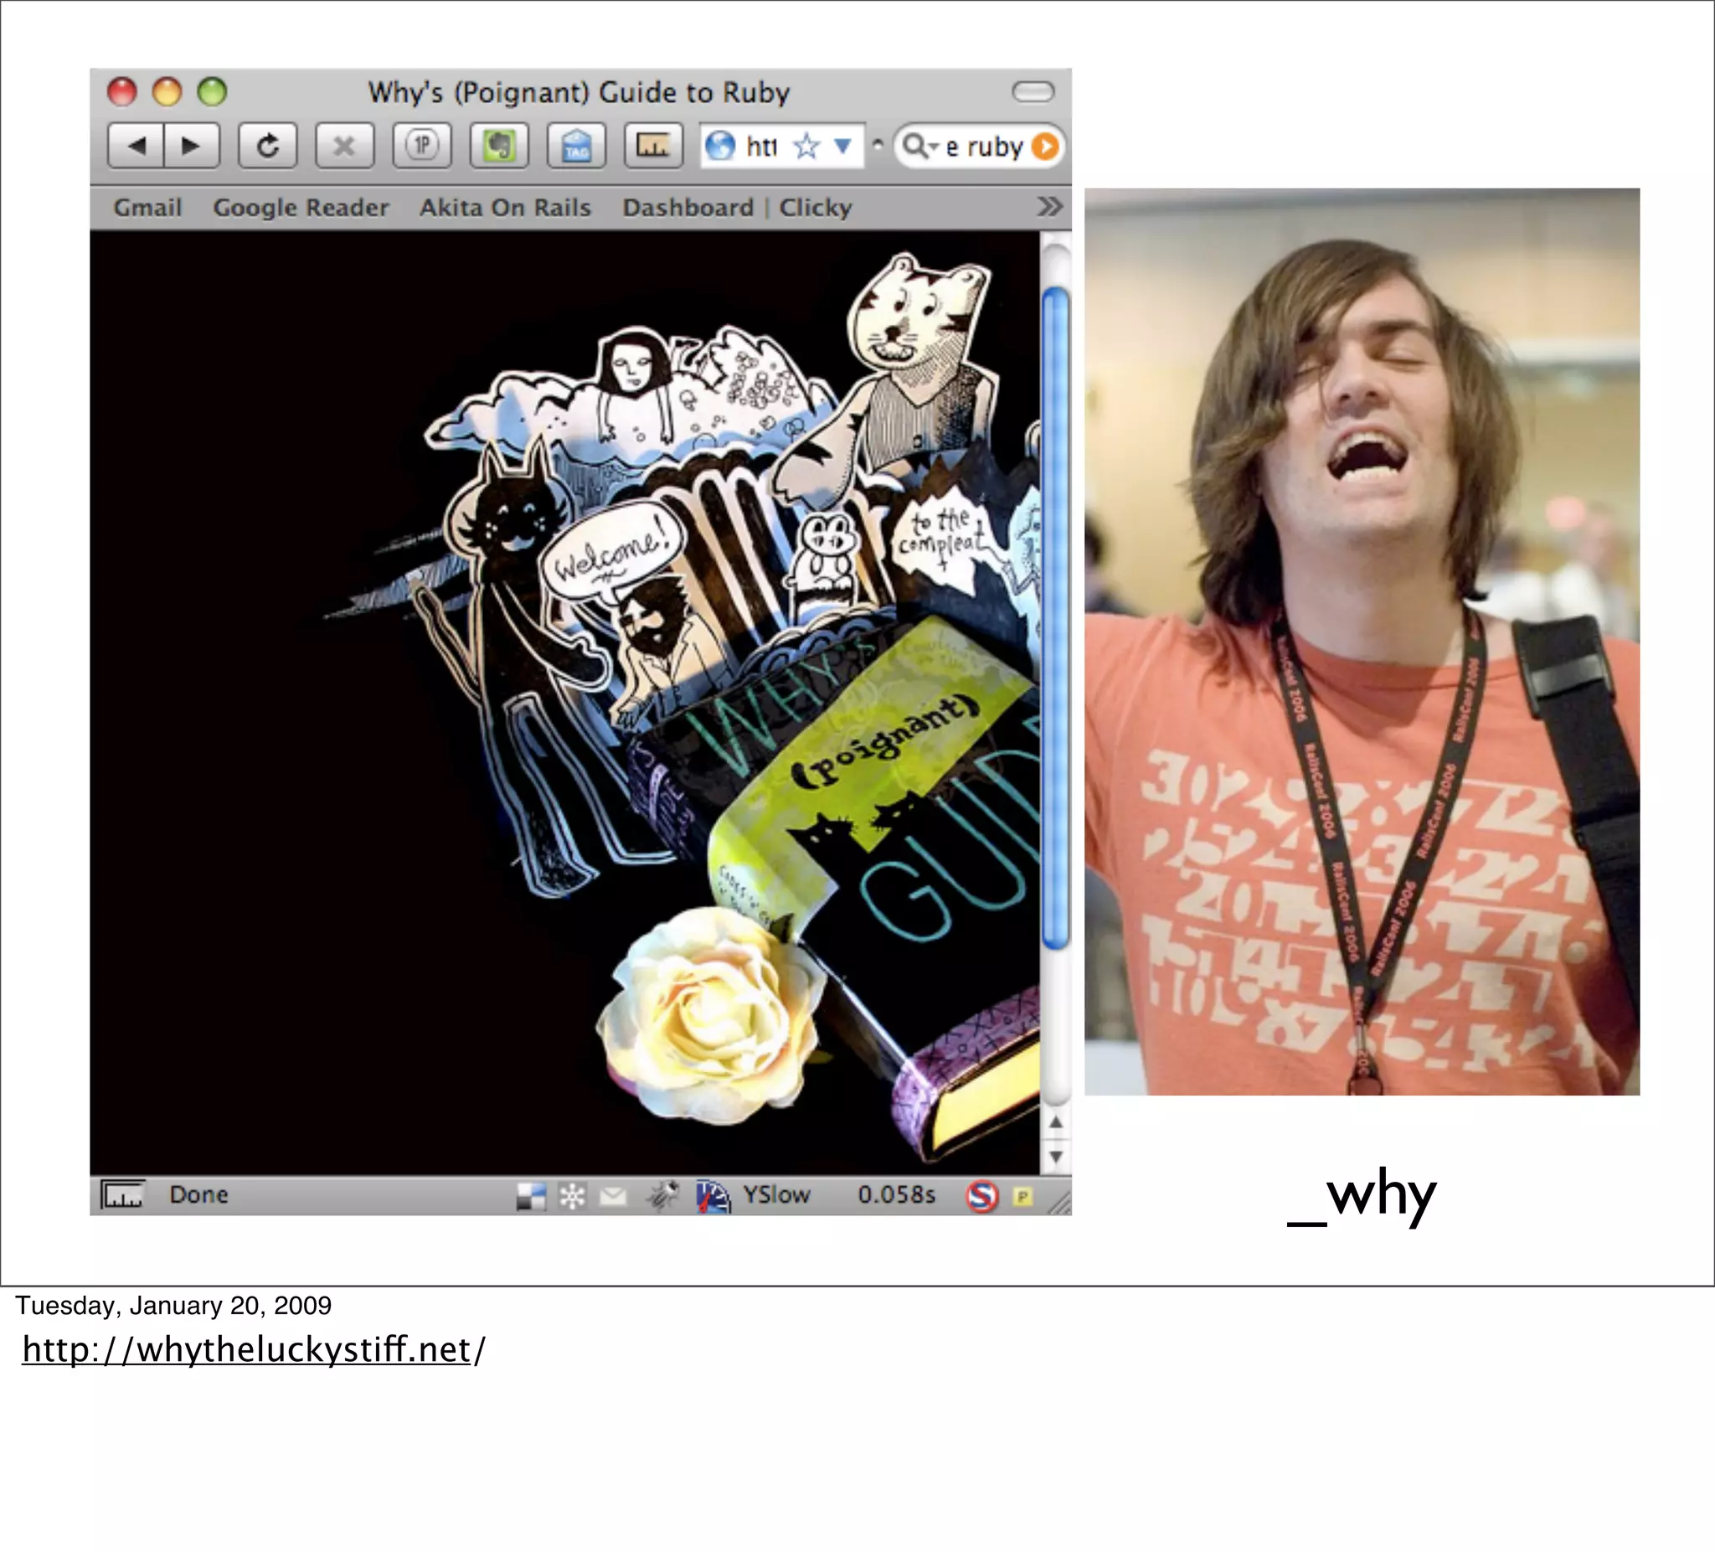Open the Firebug bug icon in status bar
The image size is (1715, 1552).
click(x=662, y=1195)
